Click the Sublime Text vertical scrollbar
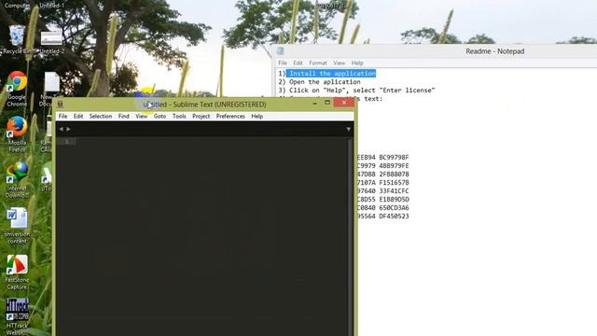Viewport: 597px width, 336px height. coord(350,236)
